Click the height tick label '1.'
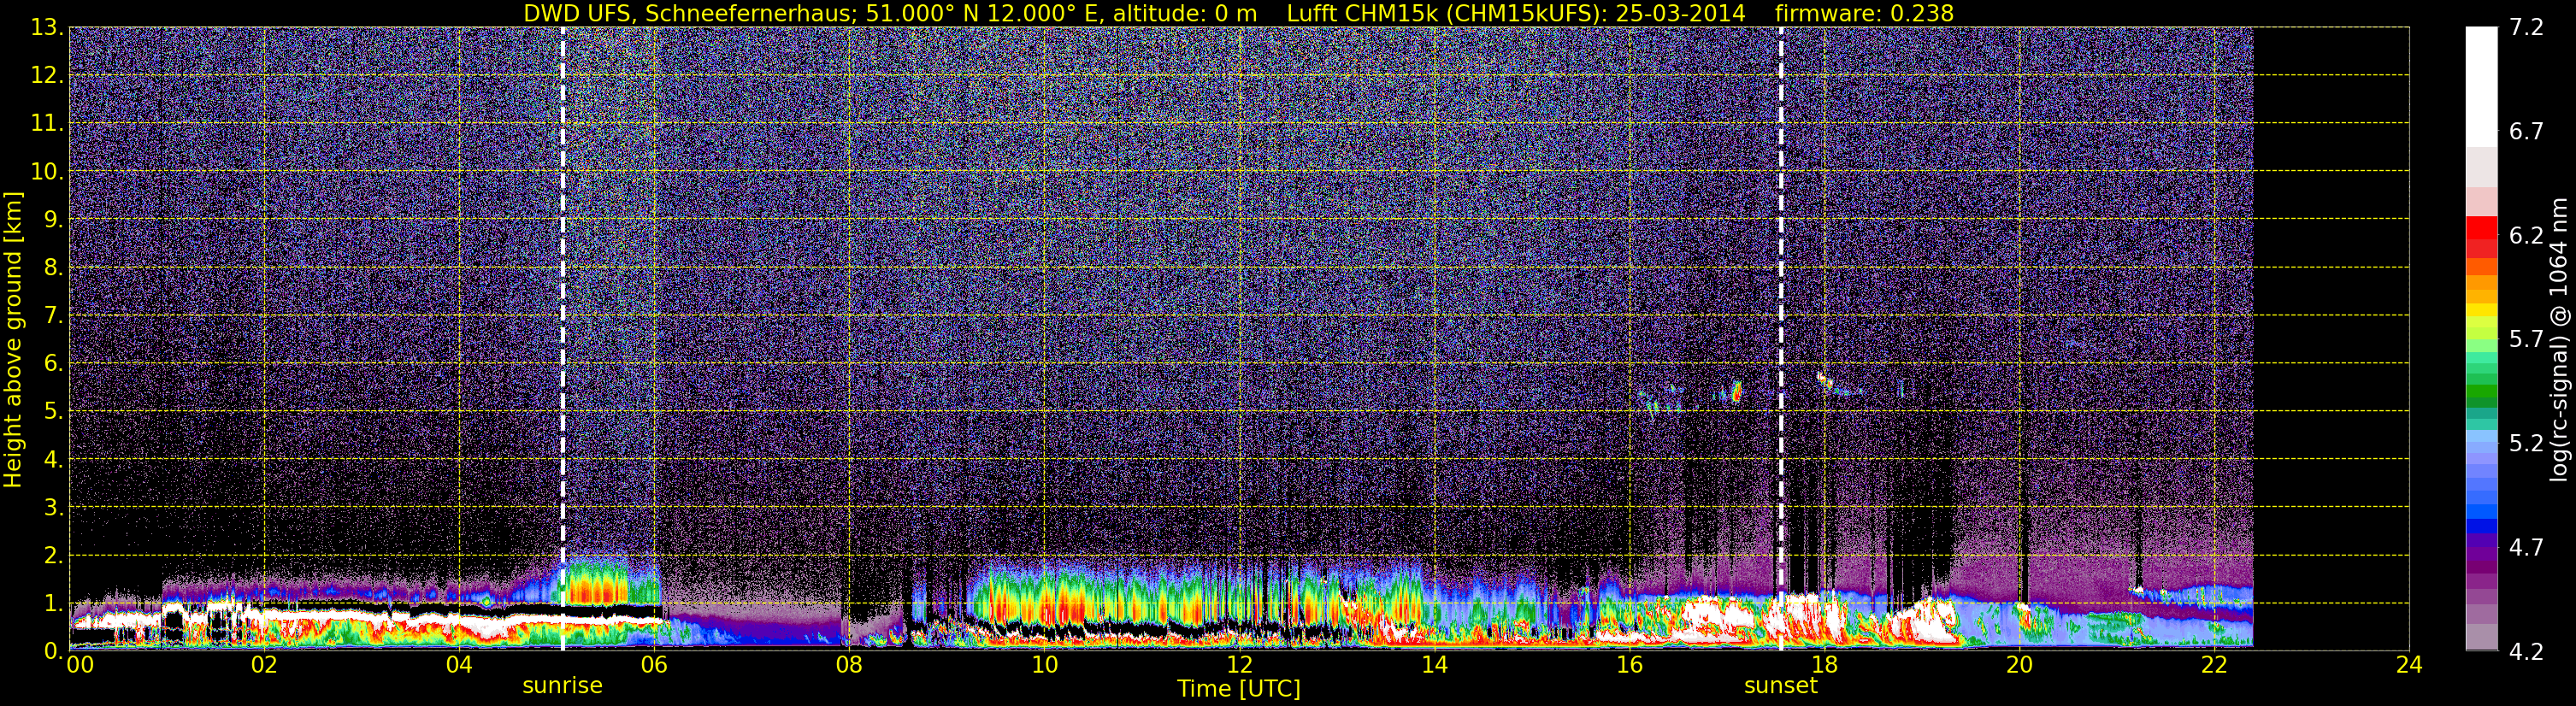 pyautogui.click(x=53, y=604)
